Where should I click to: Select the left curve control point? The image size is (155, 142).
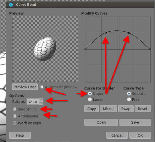[x=85, y=49]
